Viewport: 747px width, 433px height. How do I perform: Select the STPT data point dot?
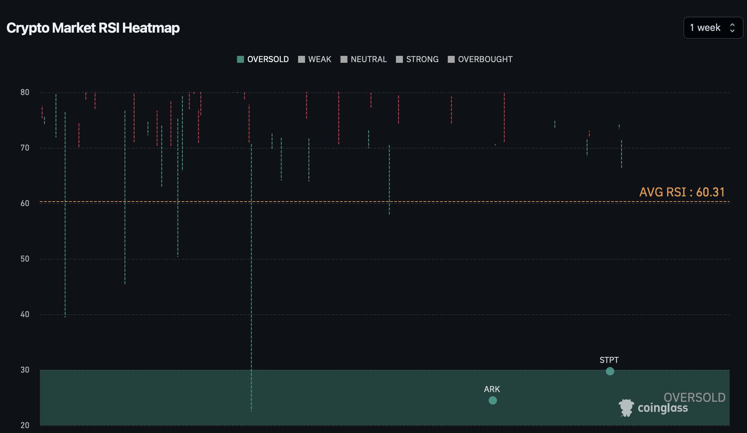[x=610, y=371]
